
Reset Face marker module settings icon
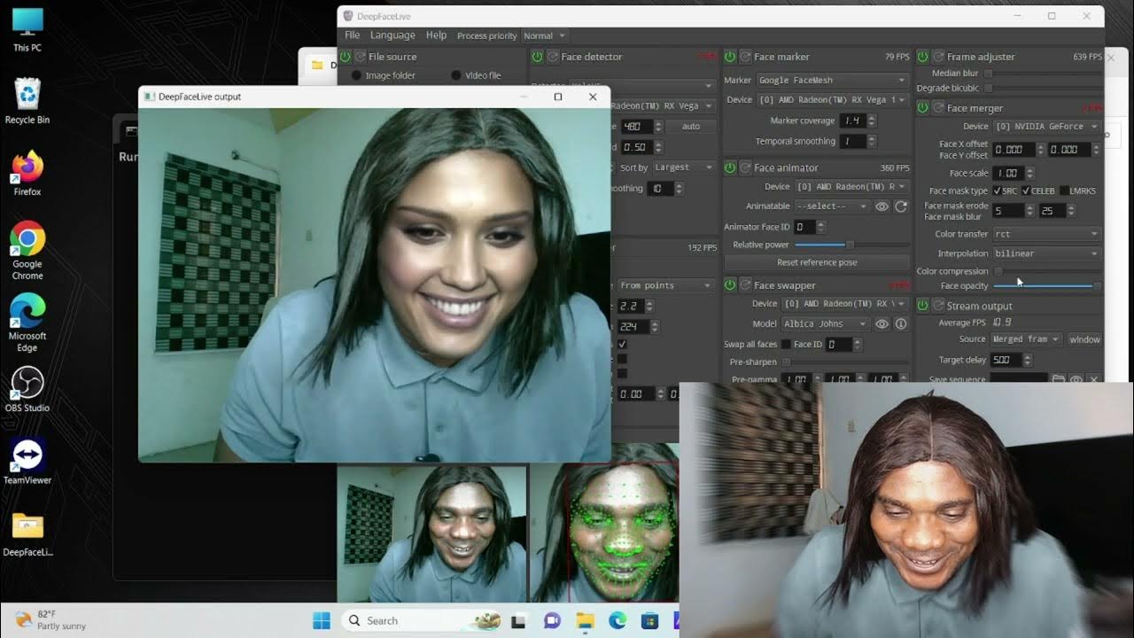point(745,57)
